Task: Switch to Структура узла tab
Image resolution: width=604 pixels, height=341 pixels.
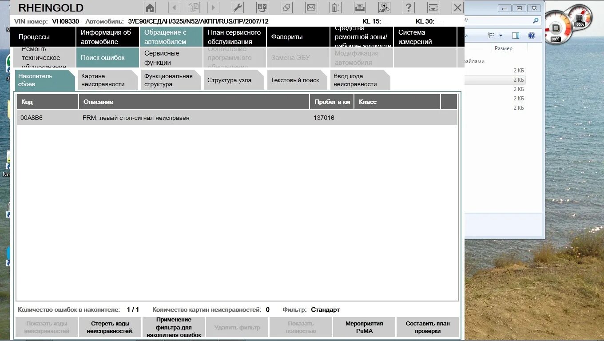Action: 234,80
